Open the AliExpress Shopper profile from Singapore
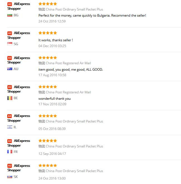Screen dimensions: 181x184 pyautogui.click(x=19, y=35)
